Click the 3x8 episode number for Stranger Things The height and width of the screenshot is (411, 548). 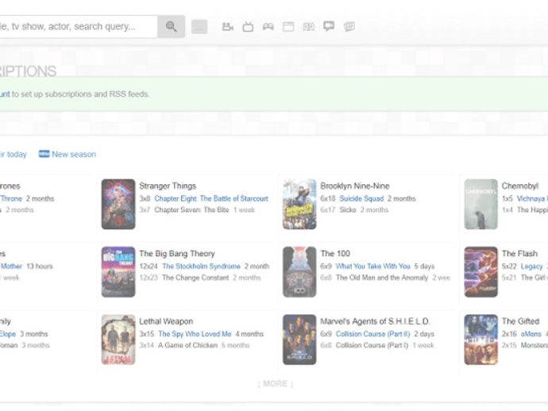click(x=145, y=198)
